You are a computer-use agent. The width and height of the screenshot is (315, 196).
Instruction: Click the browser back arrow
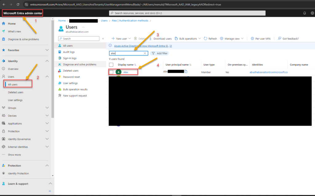click(4, 4)
